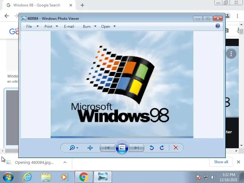This screenshot has height=183, width=244.
Task: Click the horizontal scrollbar right arrow
Action: pyautogui.click(x=236, y=151)
